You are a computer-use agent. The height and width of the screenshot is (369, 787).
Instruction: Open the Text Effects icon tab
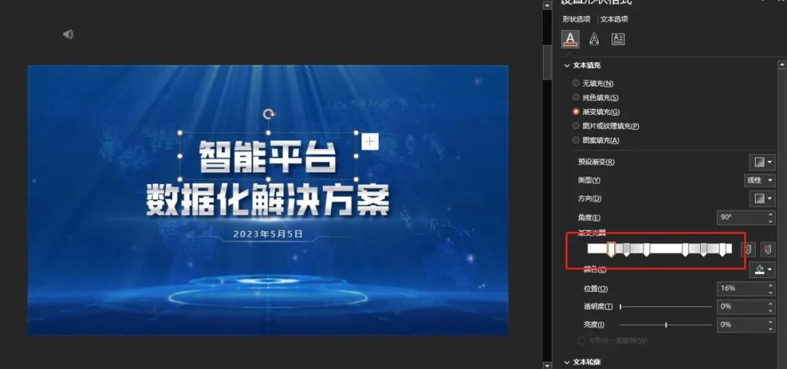pyautogui.click(x=595, y=39)
